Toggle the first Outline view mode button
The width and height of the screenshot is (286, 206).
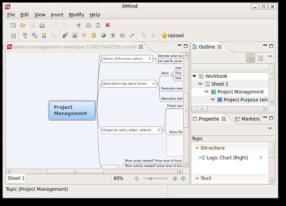pyautogui.click(x=250, y=58)
